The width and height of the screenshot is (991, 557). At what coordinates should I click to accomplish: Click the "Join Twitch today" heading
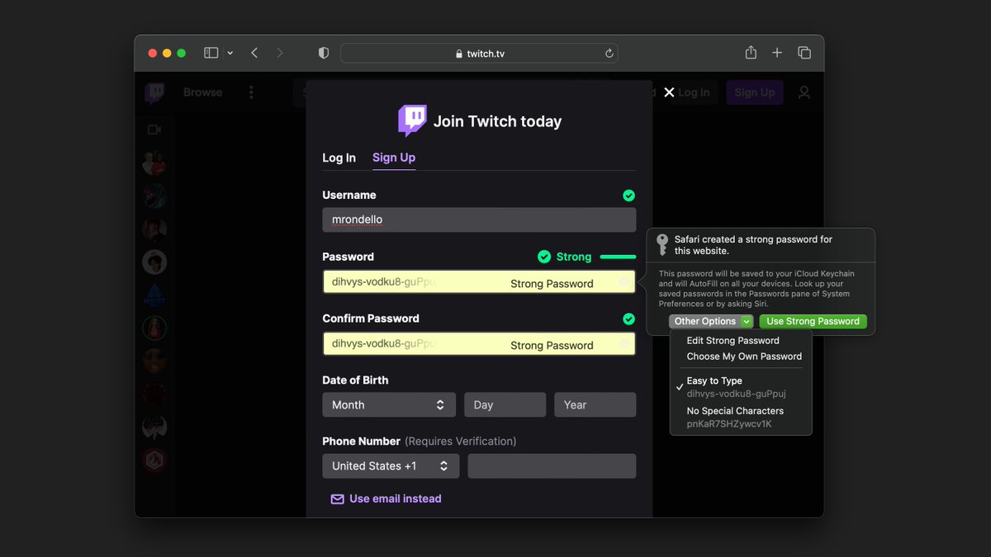tap(497, 121)
